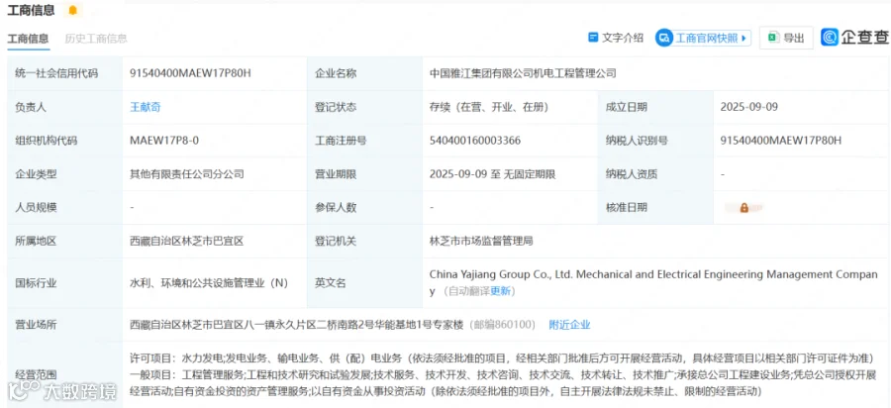Click the 企业名称 label cell
Viewport: 891px width, 408px height.
364,73
